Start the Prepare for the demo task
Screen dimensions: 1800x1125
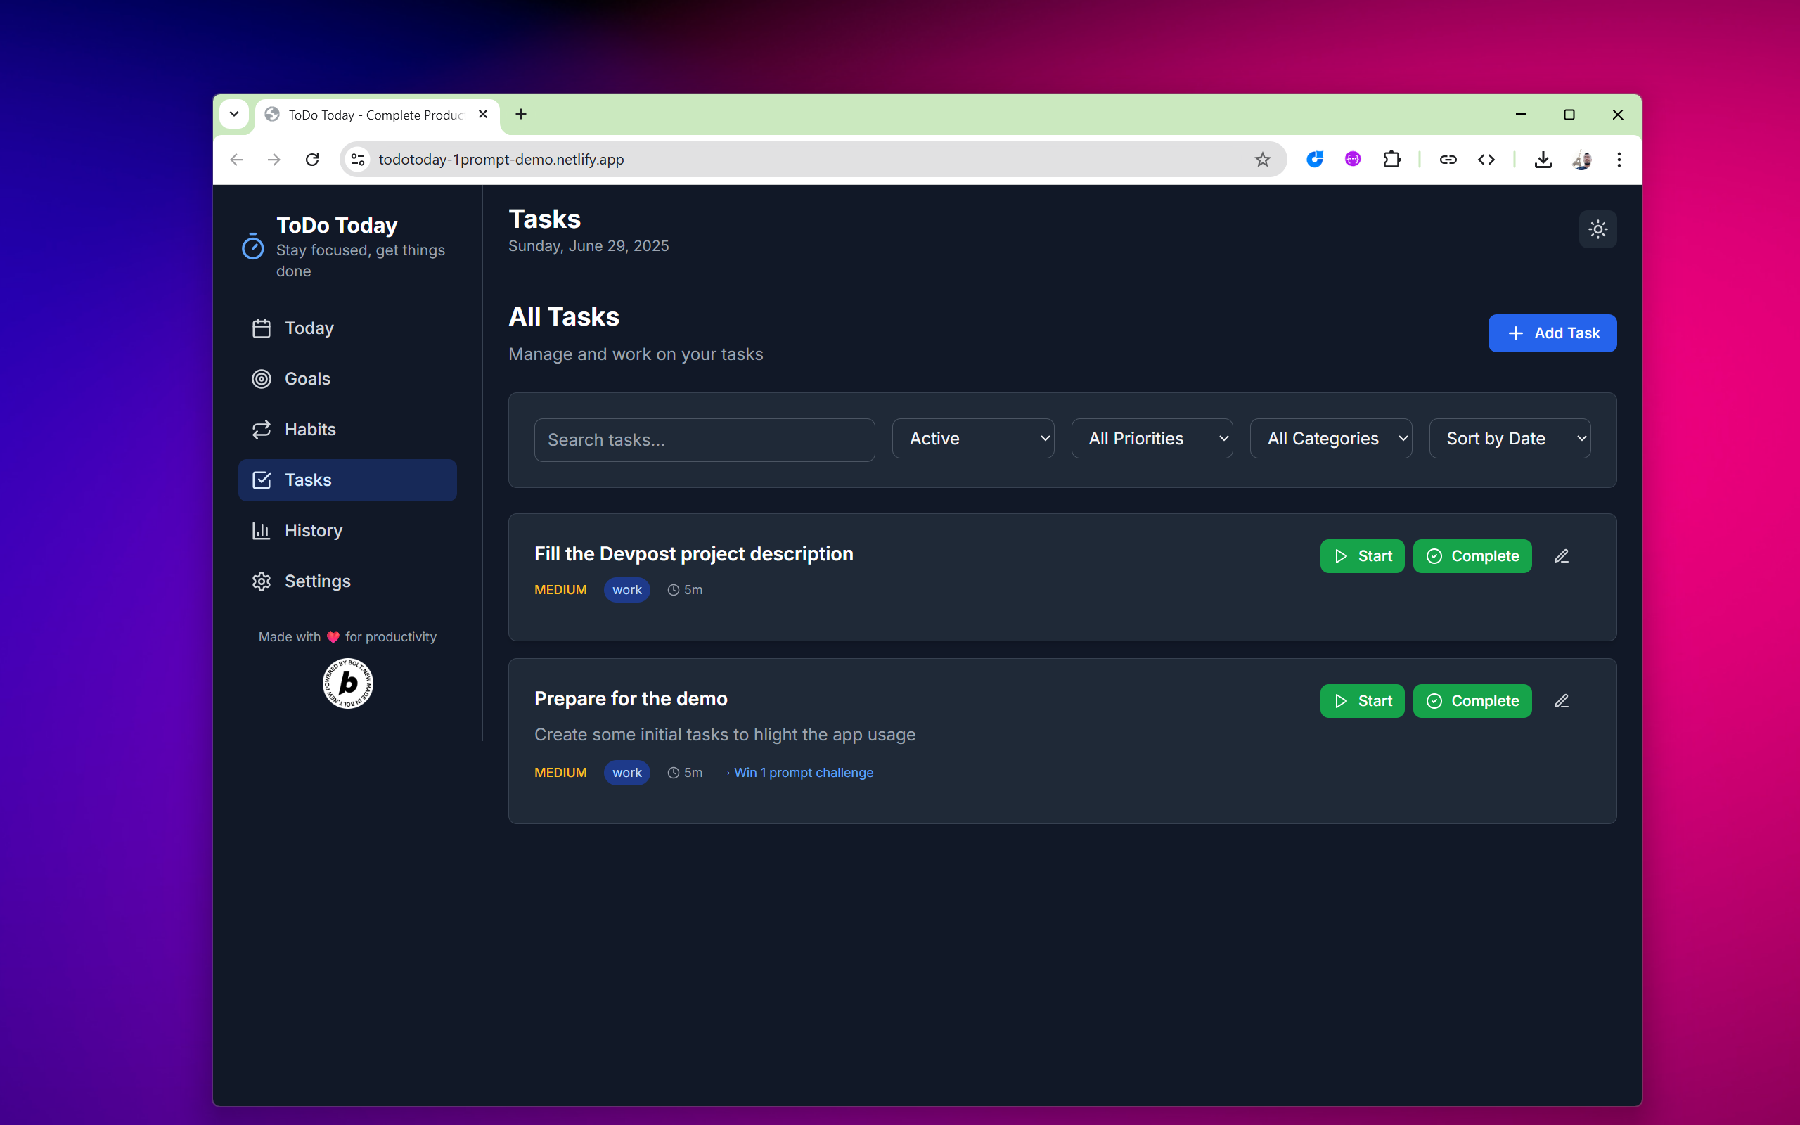[x=1361, y=701]
